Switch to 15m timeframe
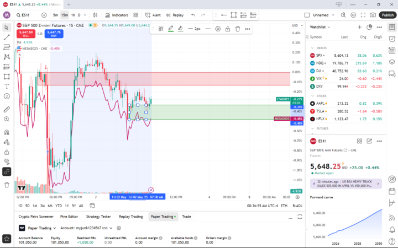 [65, 15]
